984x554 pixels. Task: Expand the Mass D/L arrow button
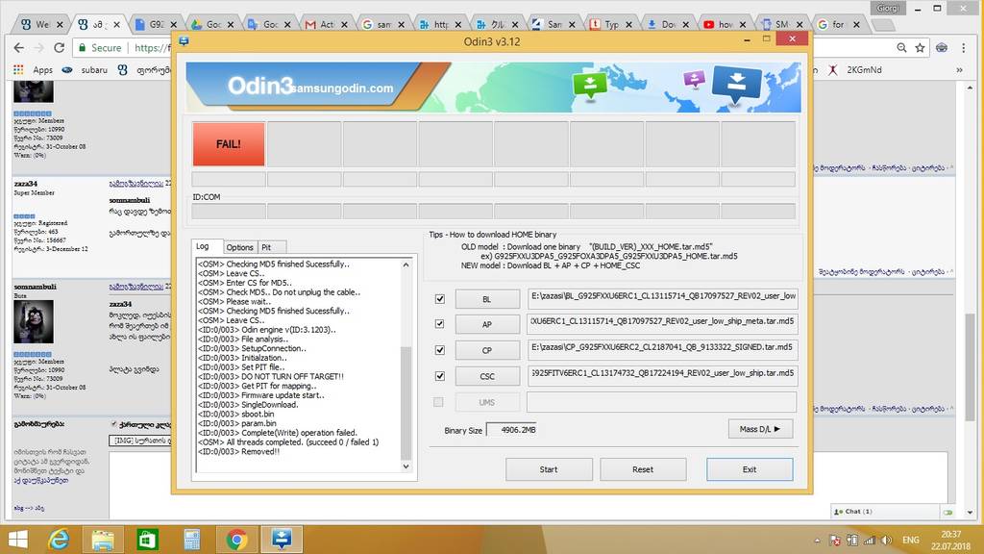pos(759,428)
